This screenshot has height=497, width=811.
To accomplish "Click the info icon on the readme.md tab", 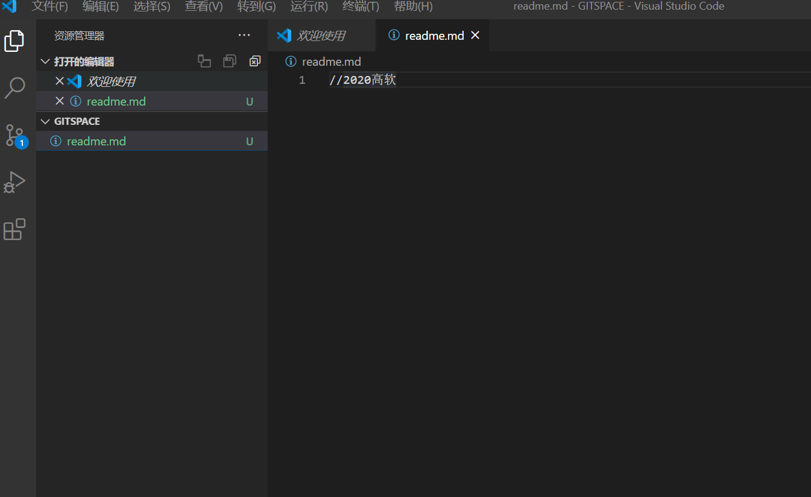I will pyautogui.click(x=394, y=35).
